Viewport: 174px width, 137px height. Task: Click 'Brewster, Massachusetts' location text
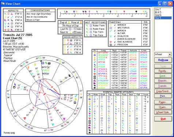[x=16, y=47]
